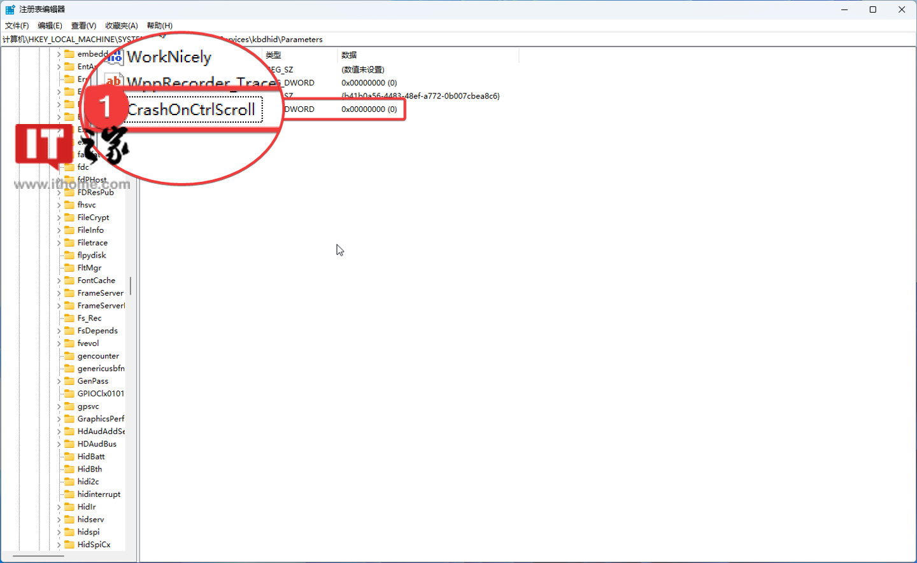
Task: Select the HidIr tree entry label
Action: (x=87, y=507)
